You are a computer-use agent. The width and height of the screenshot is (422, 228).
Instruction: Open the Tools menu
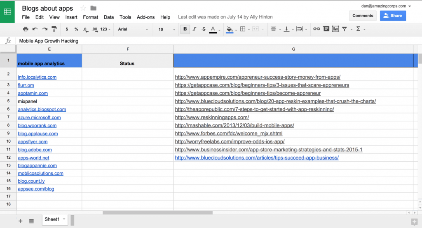coord(125,17)
